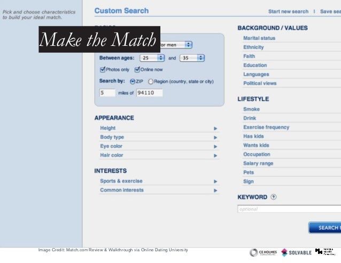This screenshot has height=263, width=341.
Task: Open the Exercise frequency option
Action: pos(266,127)
